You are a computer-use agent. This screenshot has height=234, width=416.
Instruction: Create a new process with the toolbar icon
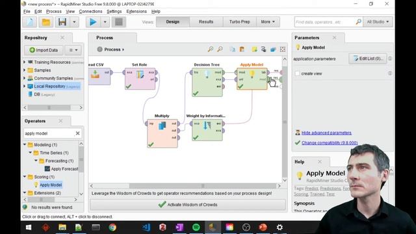pos(30,22)
